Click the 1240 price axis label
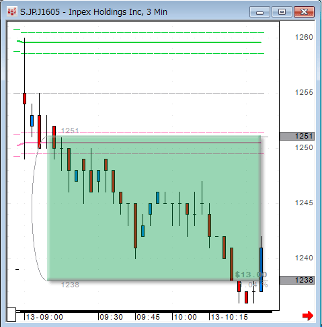The height and width of the screenshot is (327, 322). tap(304, 258)
